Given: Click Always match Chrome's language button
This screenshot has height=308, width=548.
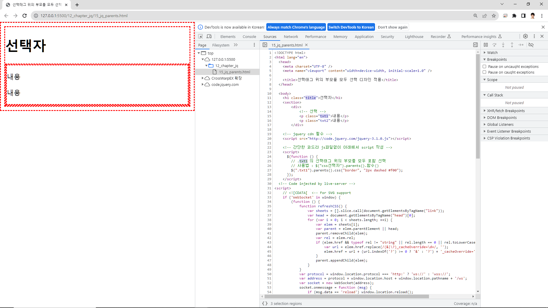Looking at the screenshot, I should 296,27.
